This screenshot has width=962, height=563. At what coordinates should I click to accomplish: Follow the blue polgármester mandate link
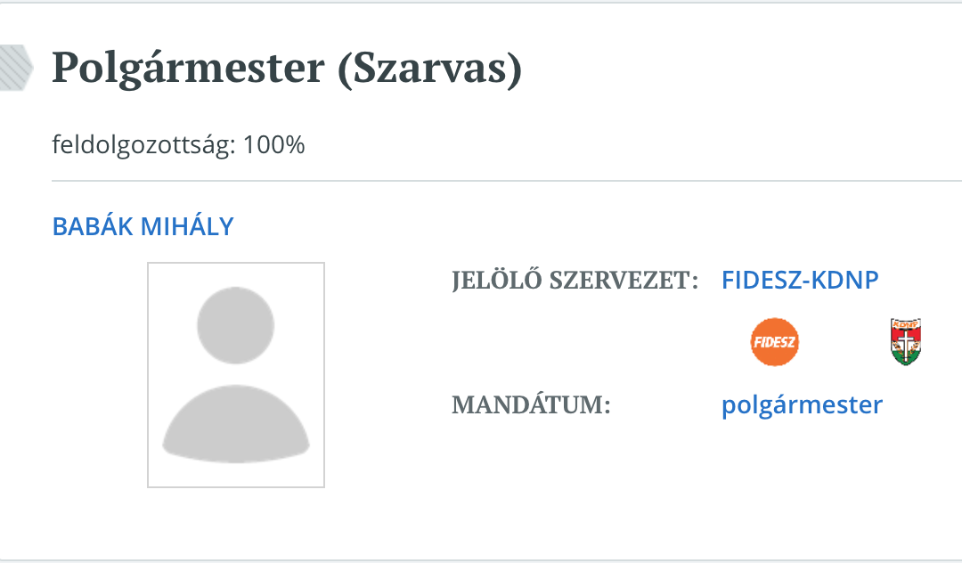[x=802, y=405]
